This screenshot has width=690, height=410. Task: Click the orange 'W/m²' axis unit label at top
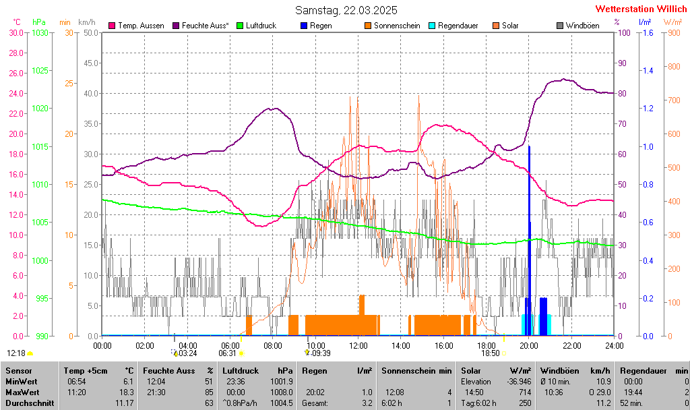672,22
